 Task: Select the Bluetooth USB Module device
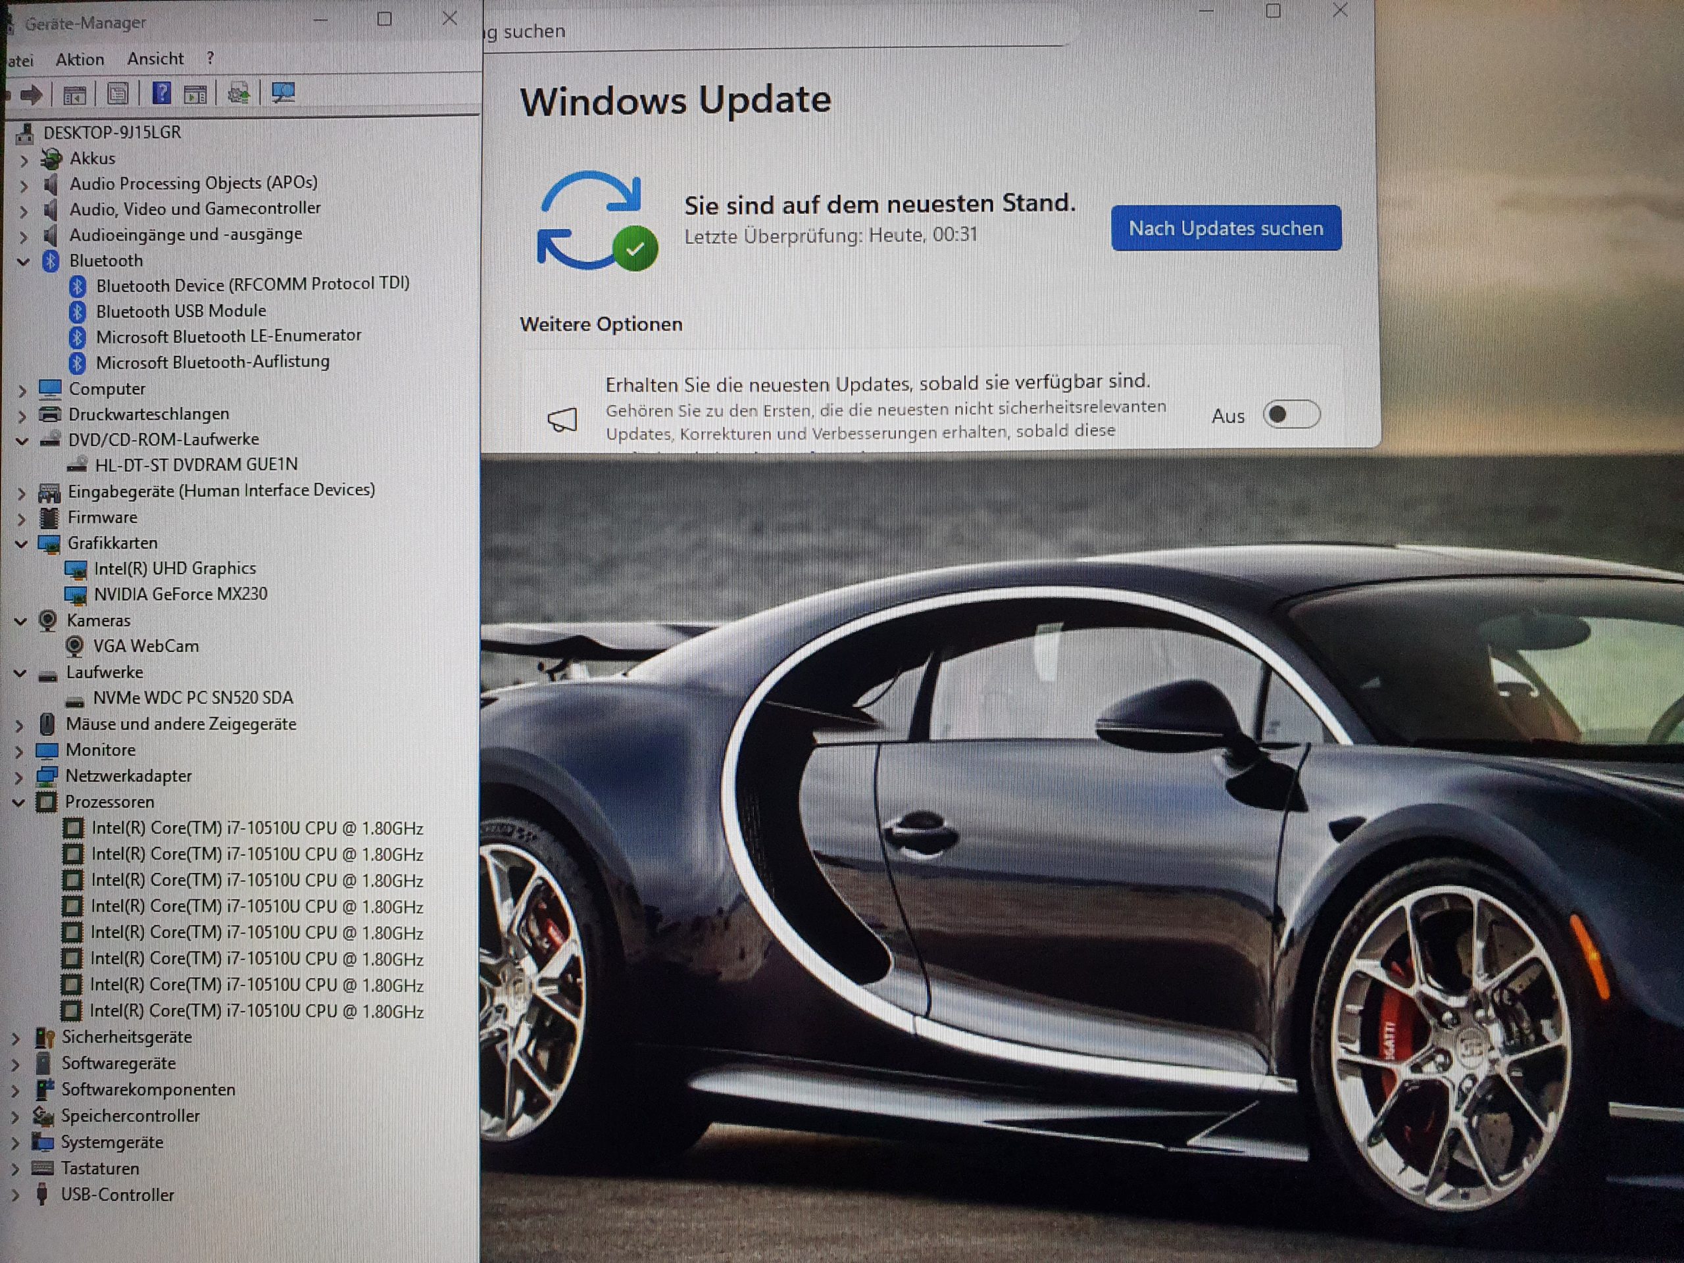coord(180,310)
